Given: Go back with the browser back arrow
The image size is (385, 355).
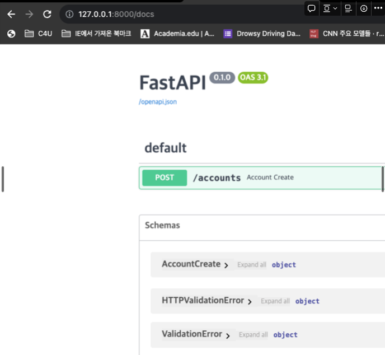Looking at the screenshot, I should [x=11, y=14].
